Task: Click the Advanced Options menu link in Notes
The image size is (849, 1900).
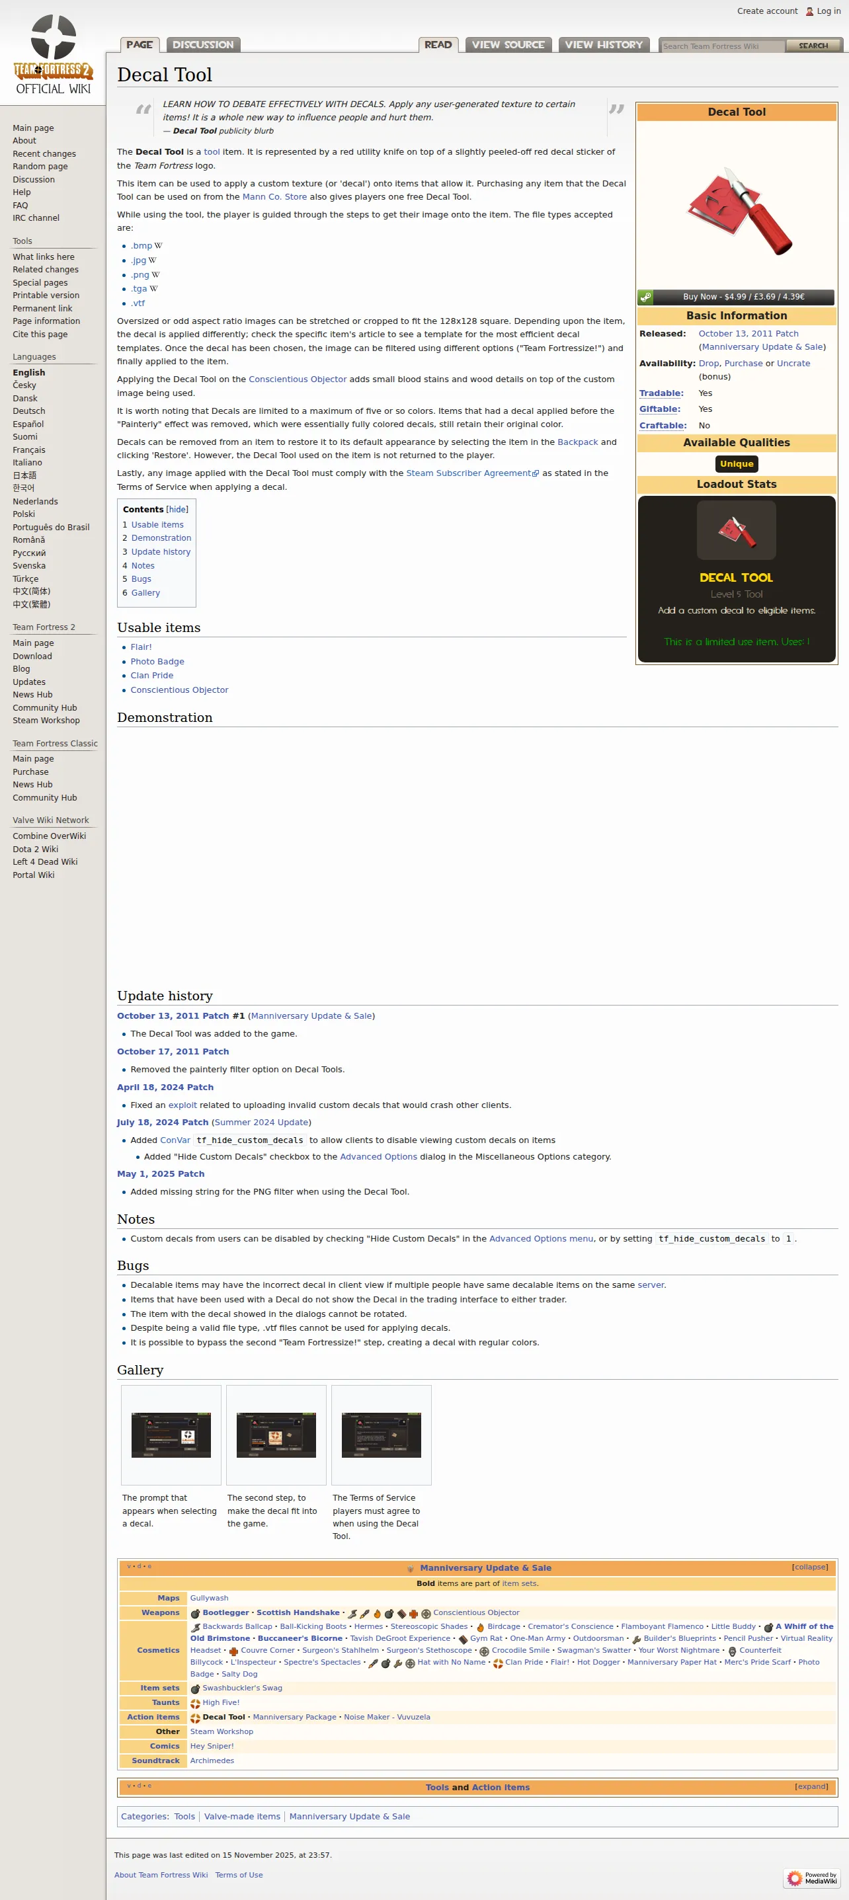Action: 541,1239
